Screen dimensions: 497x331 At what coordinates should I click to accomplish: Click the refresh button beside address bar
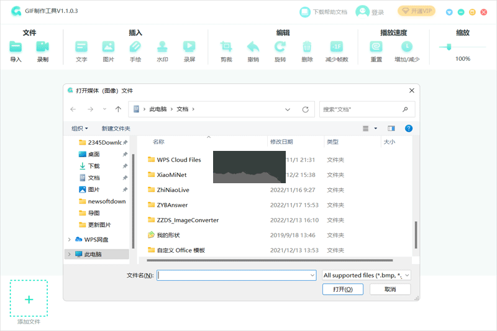pos(305,109)
